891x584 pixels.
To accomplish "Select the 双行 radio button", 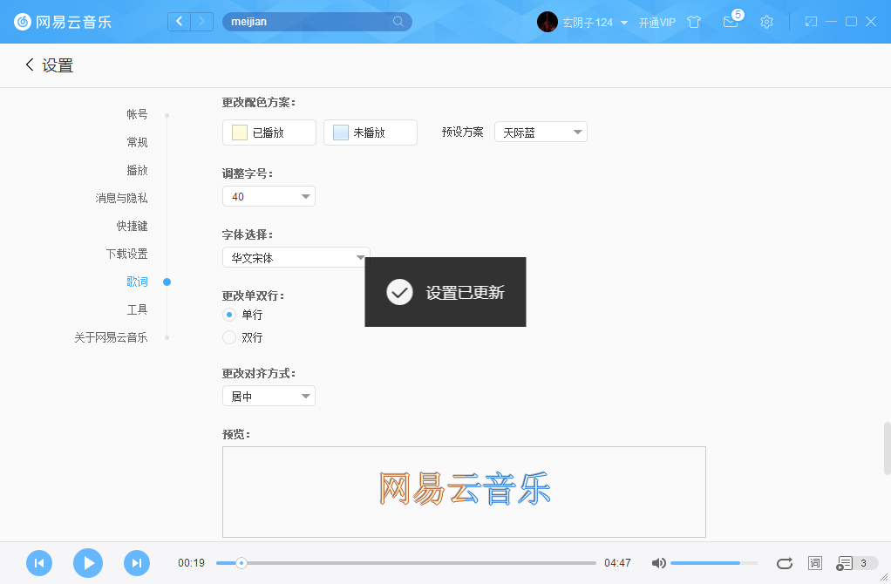I will coord(228,336).
